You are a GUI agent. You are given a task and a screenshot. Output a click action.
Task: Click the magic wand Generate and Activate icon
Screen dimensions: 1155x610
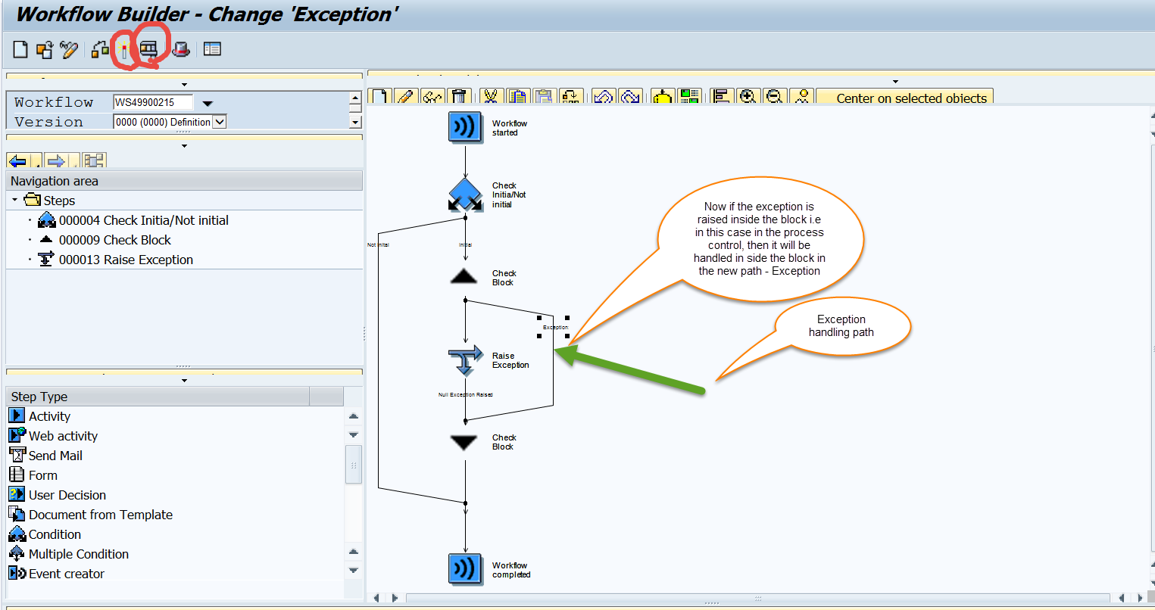pyautogui.click(x=123, y=50)
